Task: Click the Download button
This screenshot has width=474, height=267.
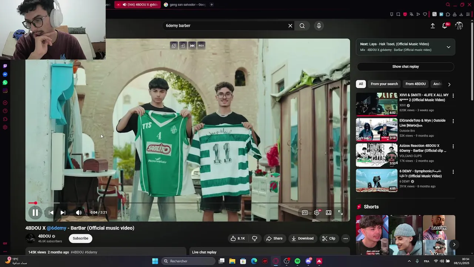Action: pos(303,238)
